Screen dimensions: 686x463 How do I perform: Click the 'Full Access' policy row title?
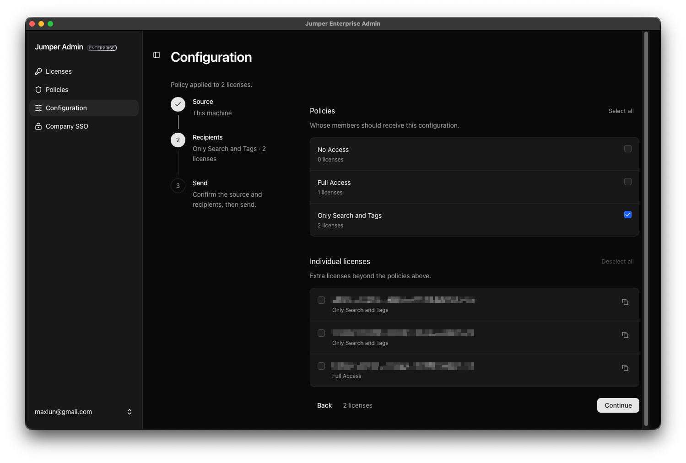pos(334,183)
